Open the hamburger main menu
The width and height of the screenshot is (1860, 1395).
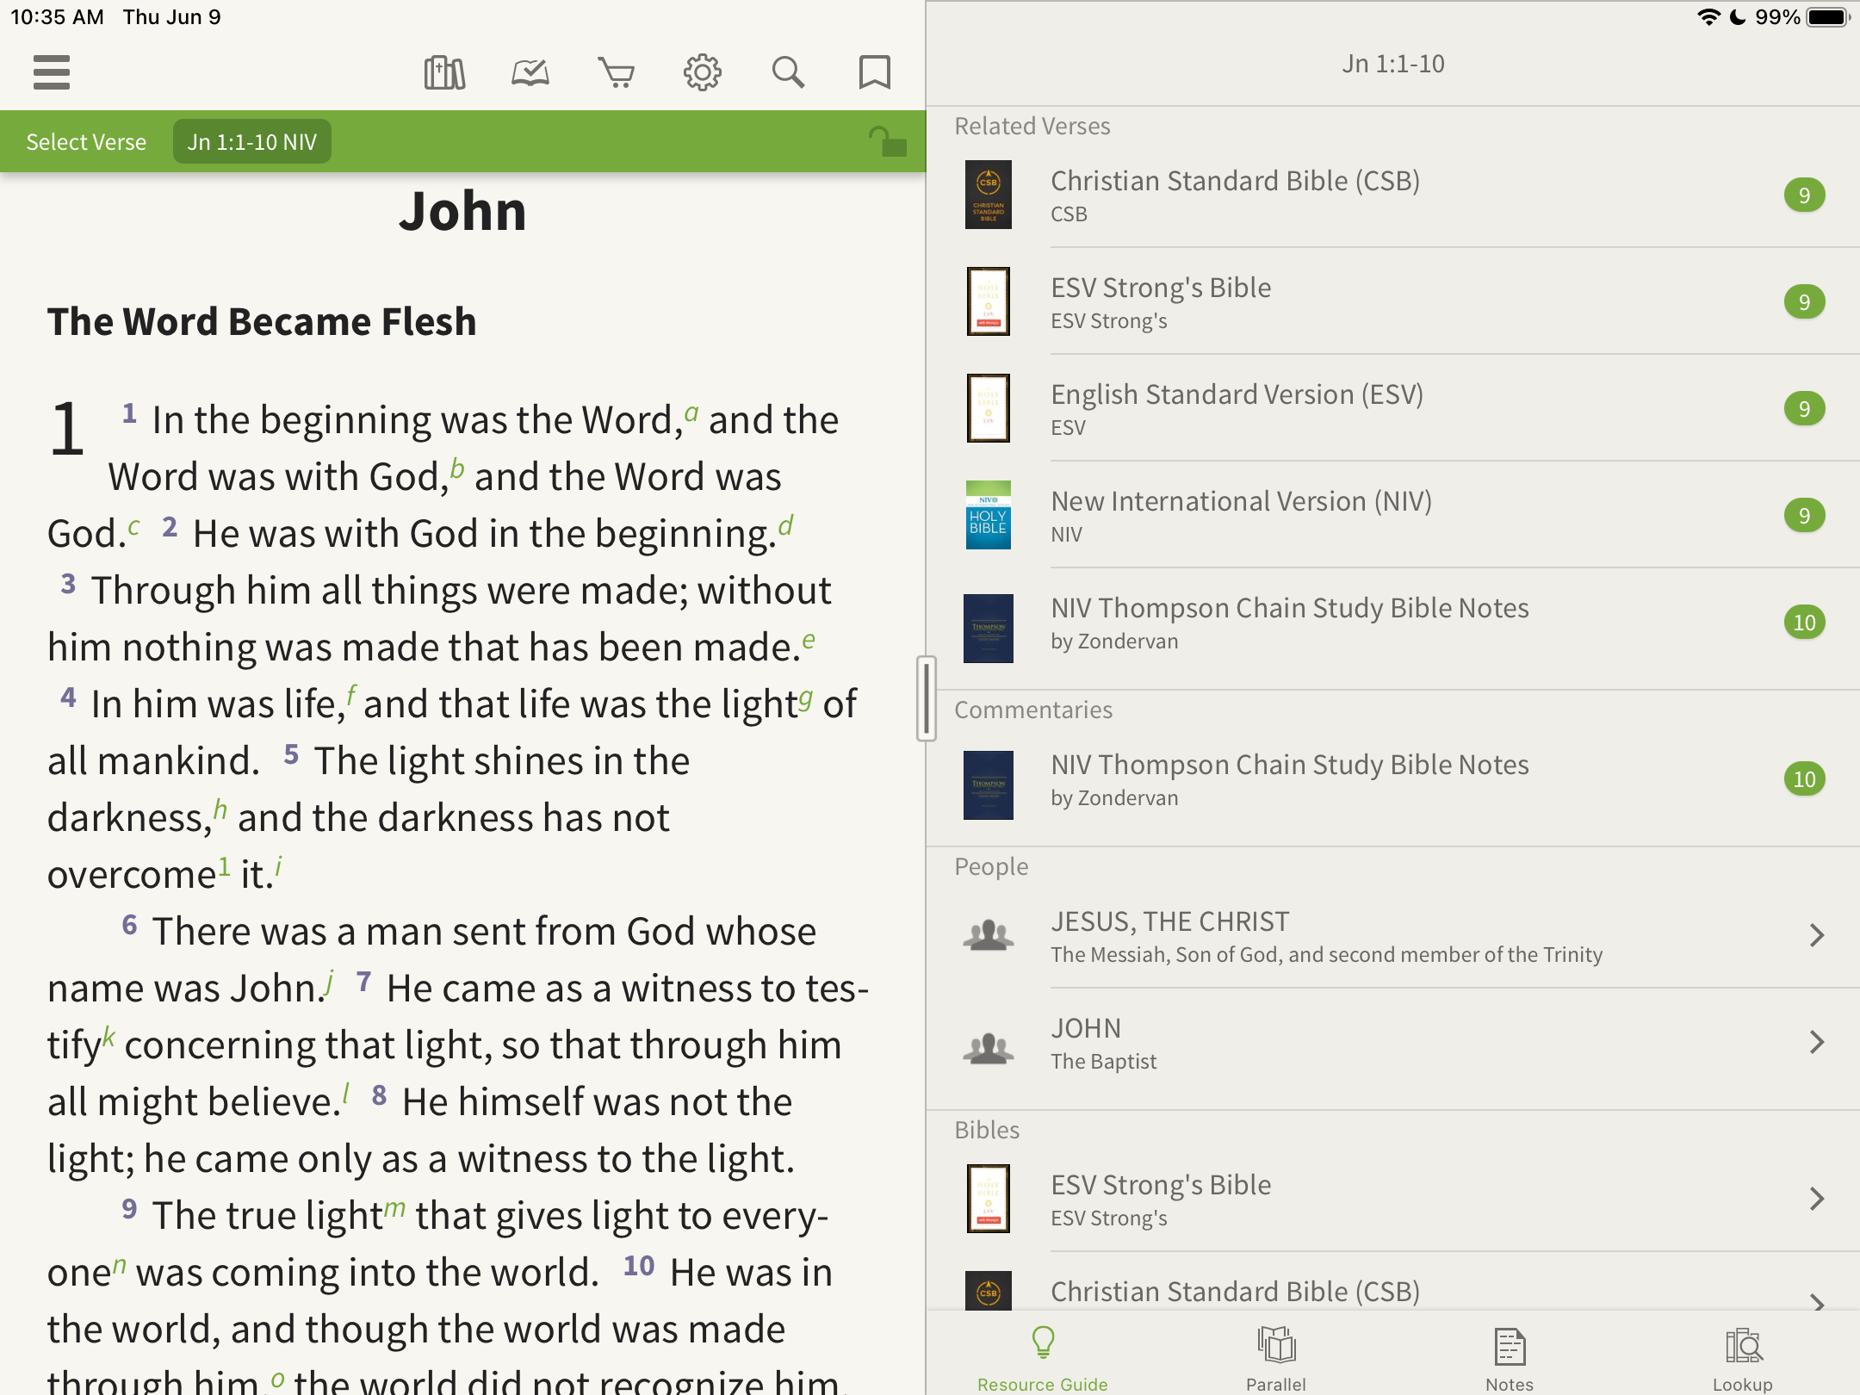(52, 72)
